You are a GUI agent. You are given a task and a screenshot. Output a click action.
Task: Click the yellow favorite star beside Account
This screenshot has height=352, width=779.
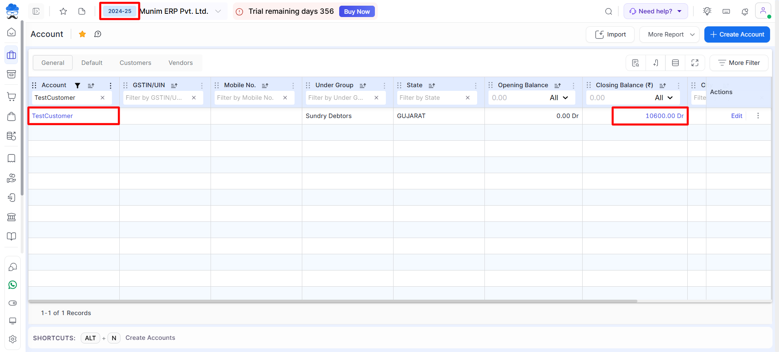tap(82, 34)
